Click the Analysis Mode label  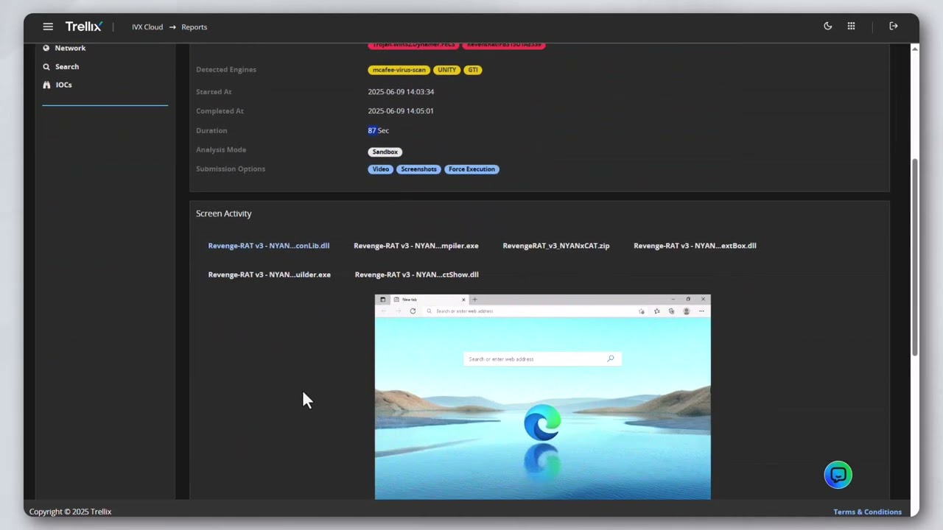click(x=221, y=149)
